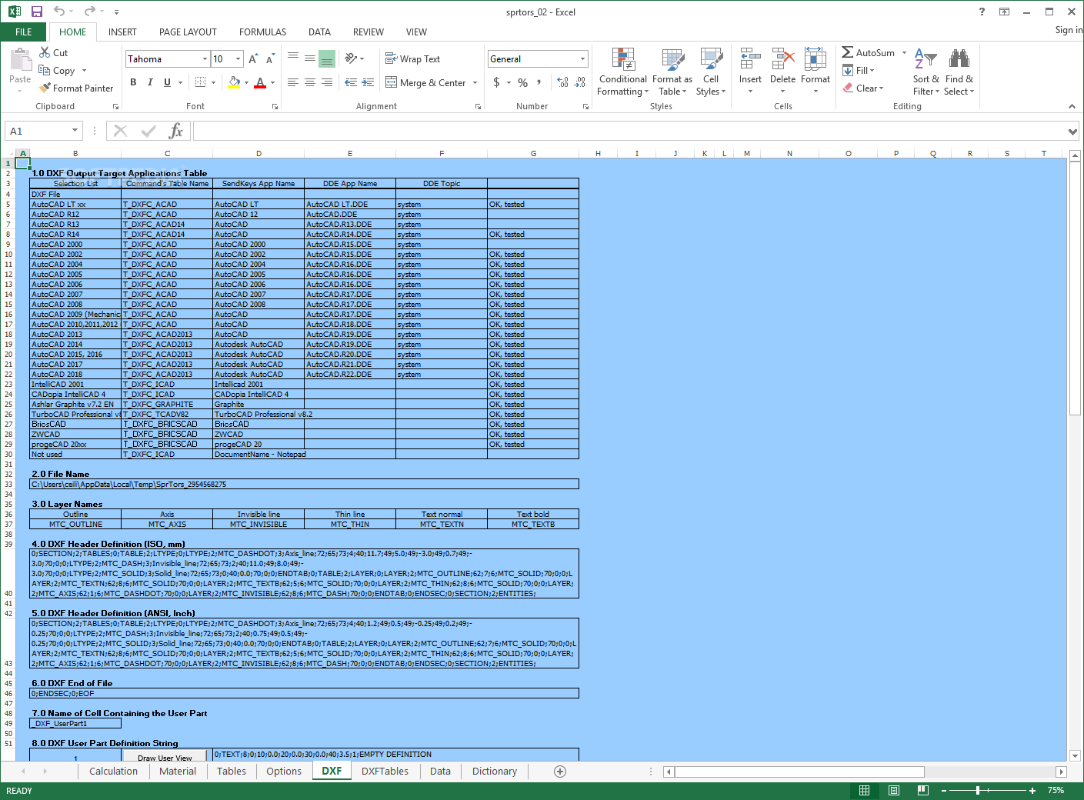The height and width of the screenshot is (800, 1084).
Task: Switch to the PAGE LAYOUT ribbon tab
Action: click(x=188, y=32)
